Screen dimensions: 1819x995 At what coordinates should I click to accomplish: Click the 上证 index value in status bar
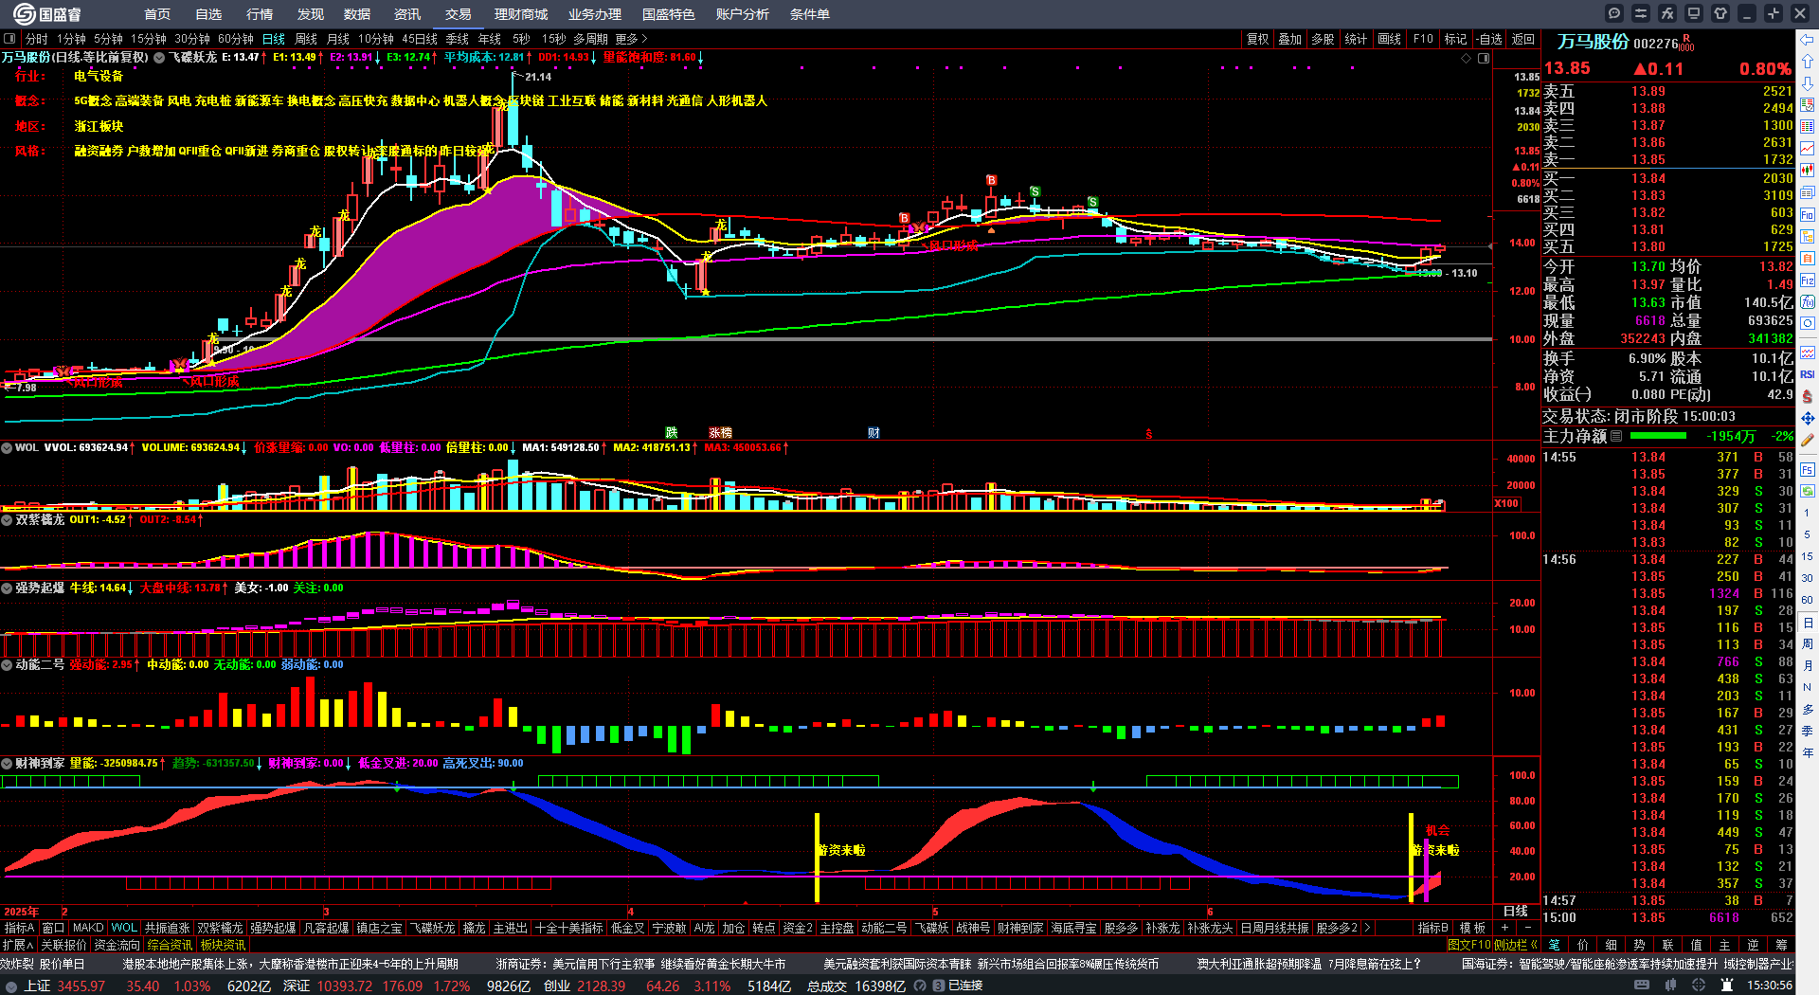81,986
